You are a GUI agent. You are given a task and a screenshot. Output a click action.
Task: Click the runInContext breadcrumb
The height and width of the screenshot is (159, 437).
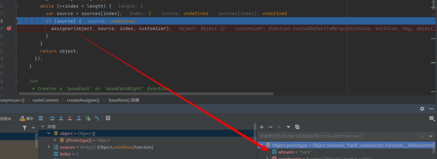[45, 100]
